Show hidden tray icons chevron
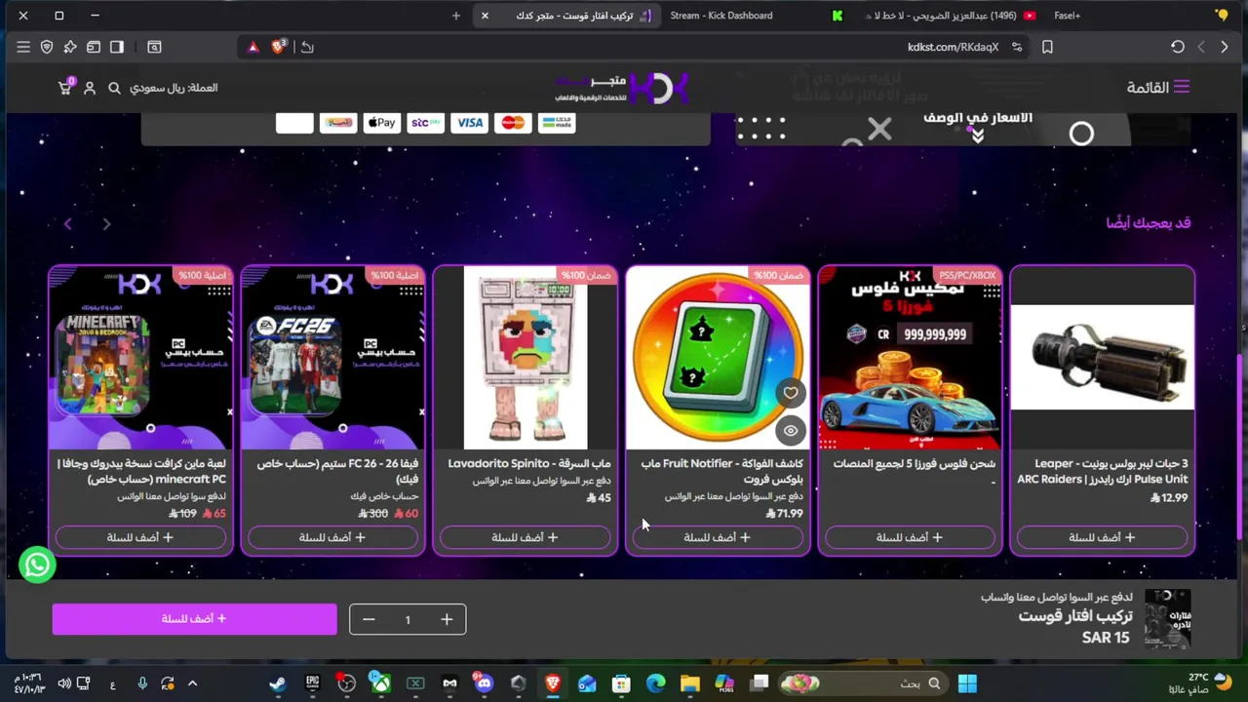The image size is (1248, 702). point(192,683)
